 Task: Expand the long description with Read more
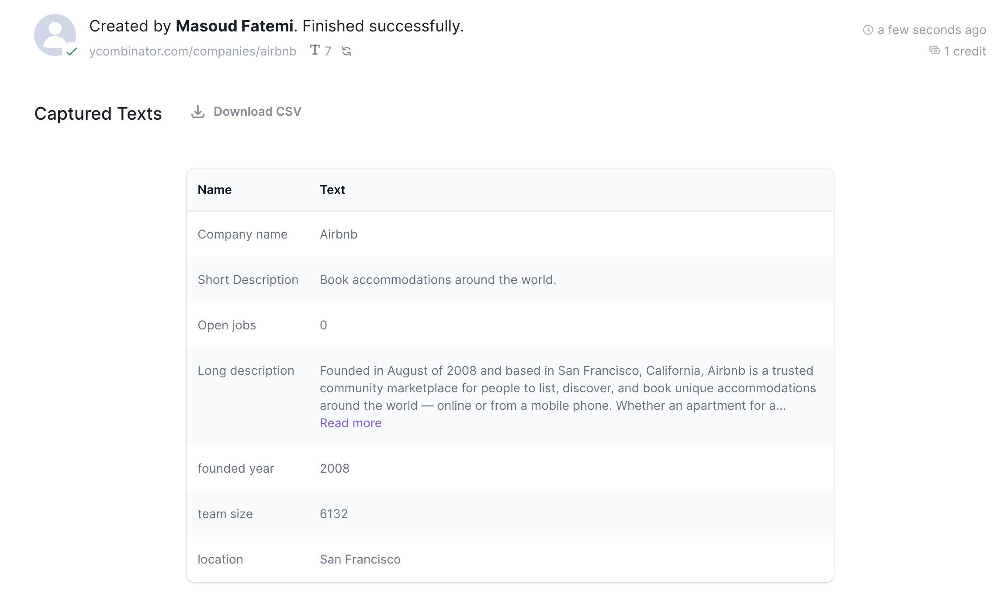350,423
